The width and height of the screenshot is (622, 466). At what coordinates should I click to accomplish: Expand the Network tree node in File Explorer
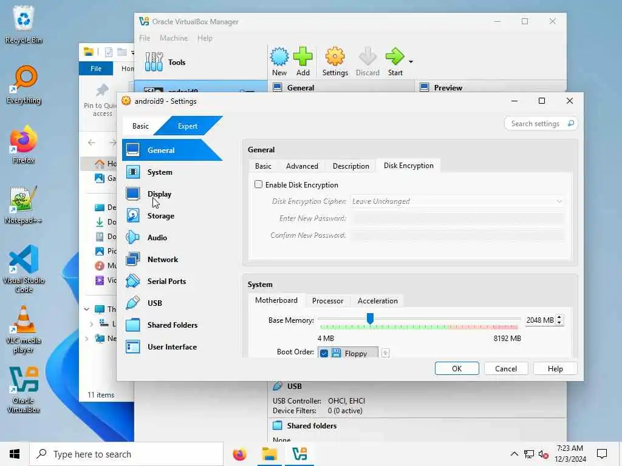point(86,339)
